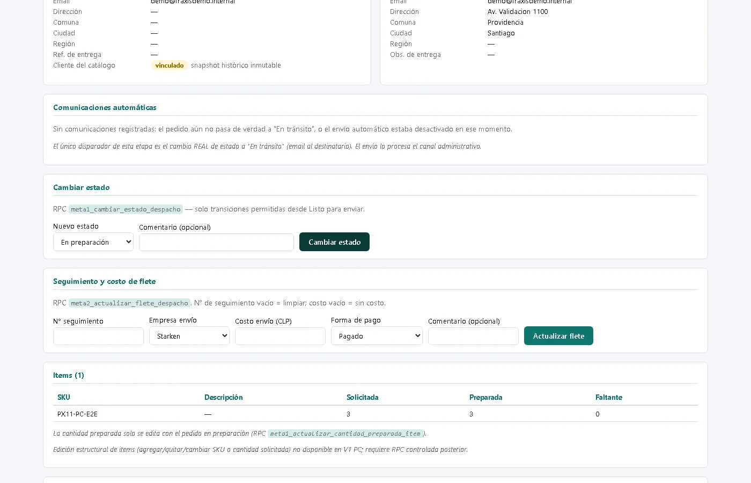This screenshot has width=751, height=483.
Task: Click the Santiago ciudad value
Action: 501,33
